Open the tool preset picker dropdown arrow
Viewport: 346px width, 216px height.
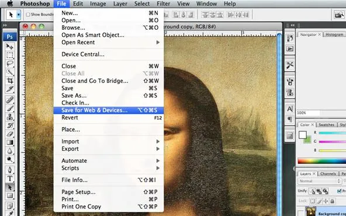(x=19, y=15)
